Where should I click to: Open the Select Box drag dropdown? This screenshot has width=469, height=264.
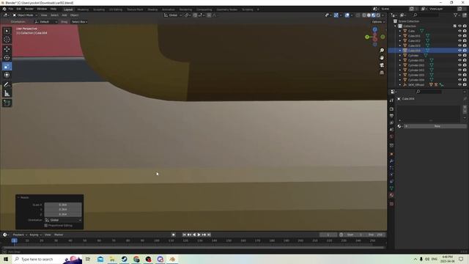point(79,22)
